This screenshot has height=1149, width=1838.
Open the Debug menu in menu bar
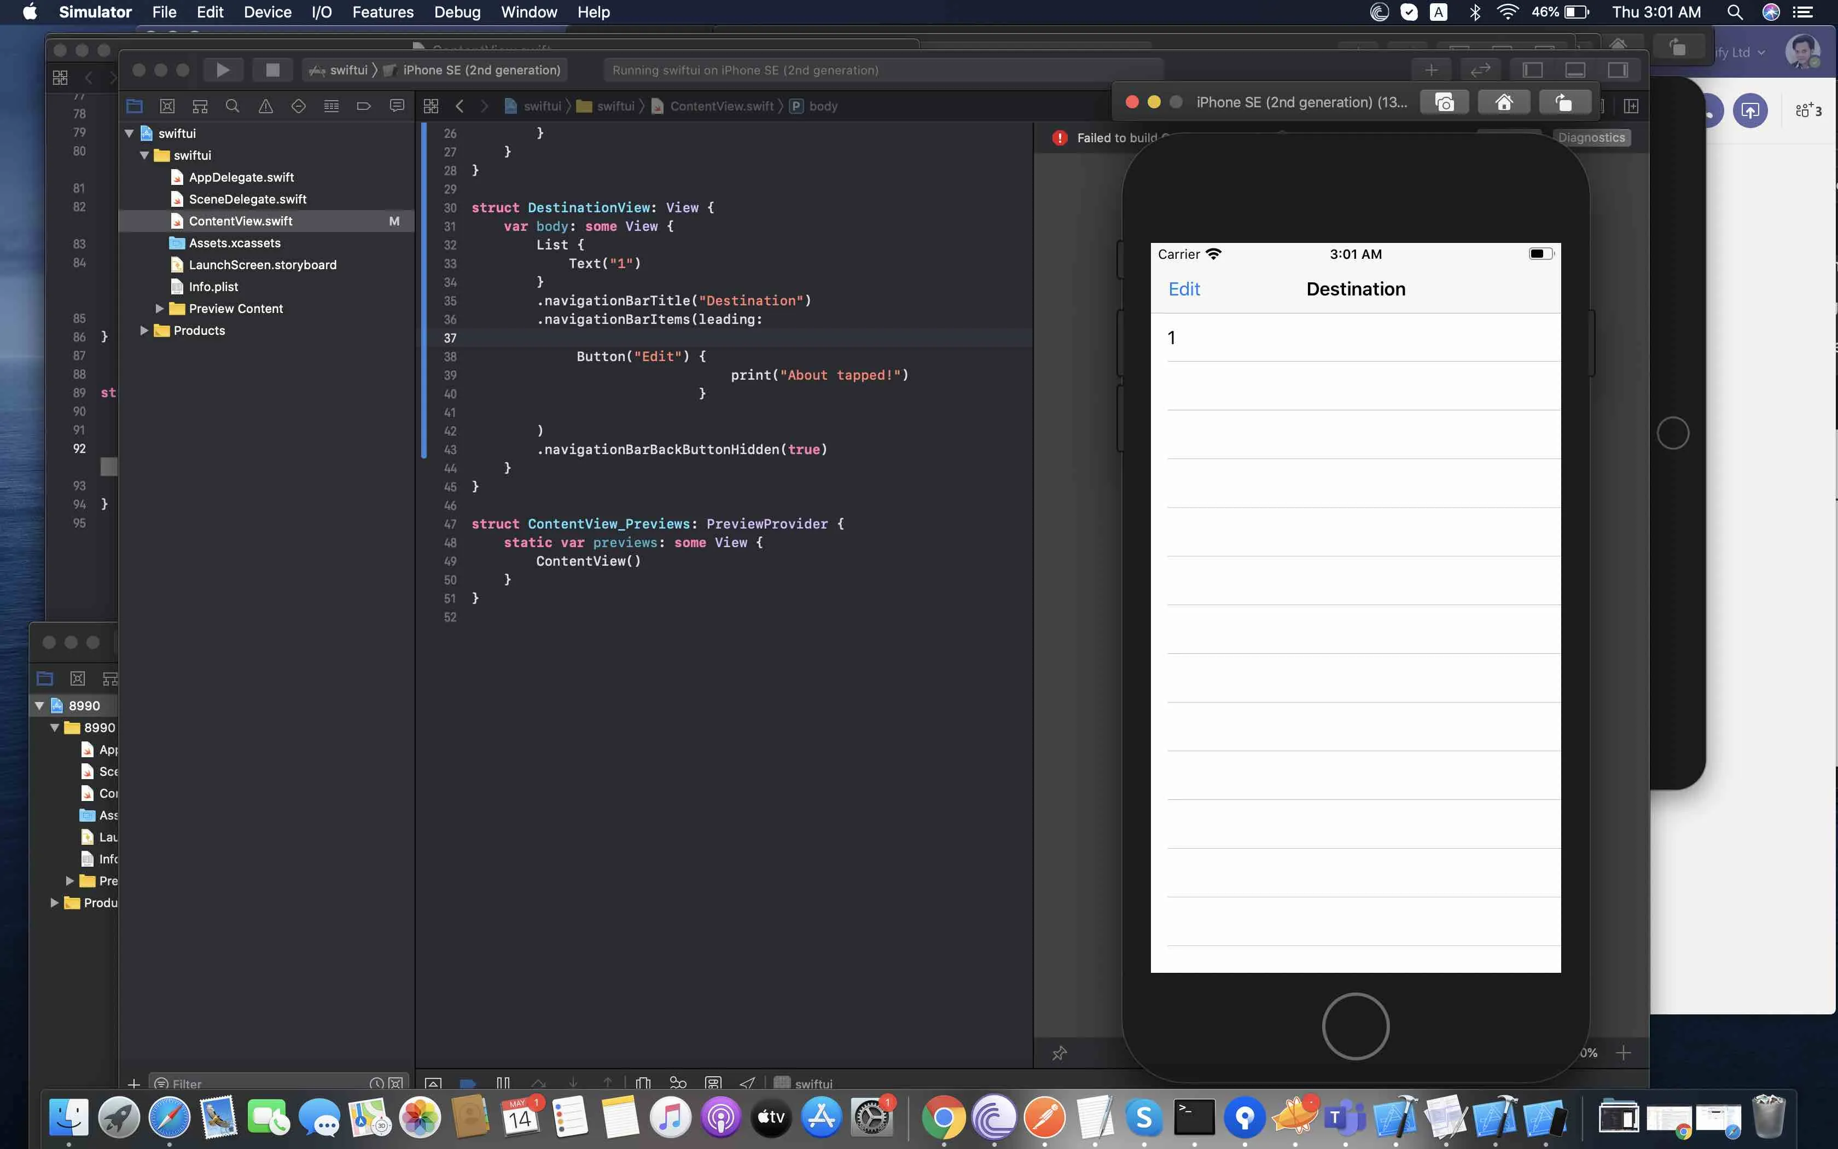[x=456, y=12]
